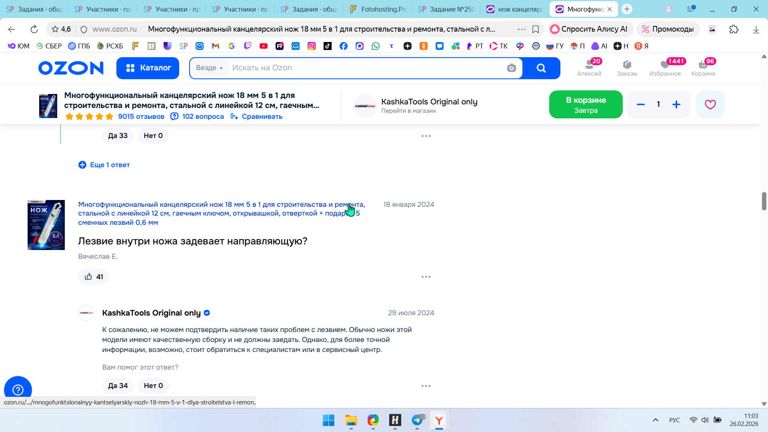Open three-dots menu beside question likes
The height and width of the screenshot is (432, 768).
point(426,277)
